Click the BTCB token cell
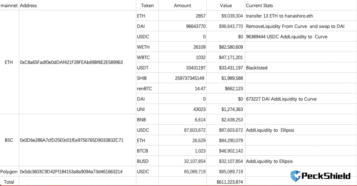 tap(143, 151)
